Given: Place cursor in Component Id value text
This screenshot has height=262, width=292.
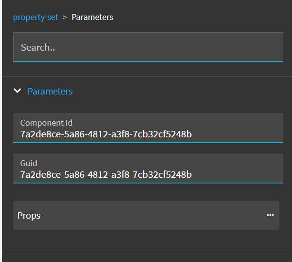Looking at the screenshot, I should 106,134.
